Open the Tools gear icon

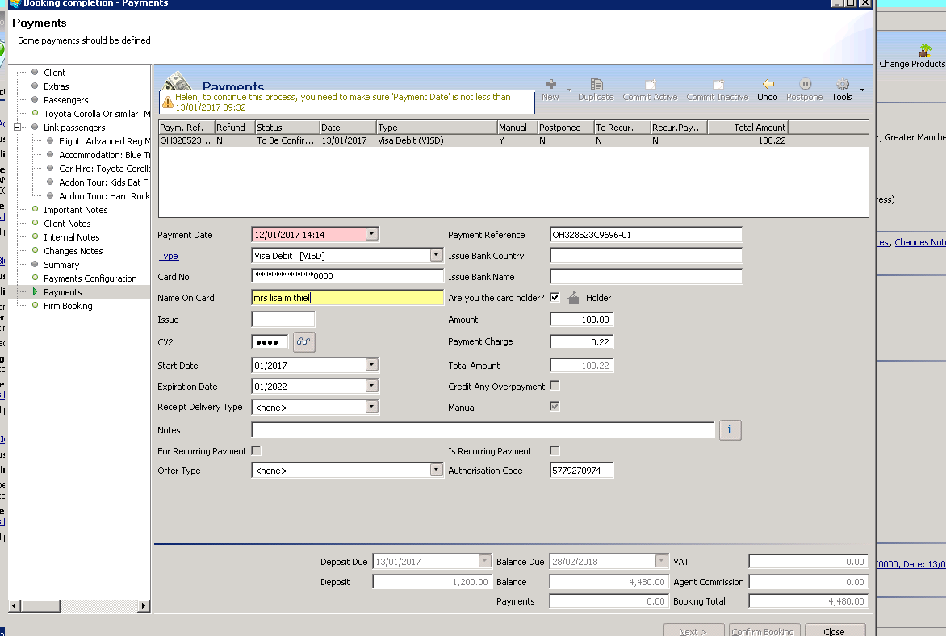[842, 84]
